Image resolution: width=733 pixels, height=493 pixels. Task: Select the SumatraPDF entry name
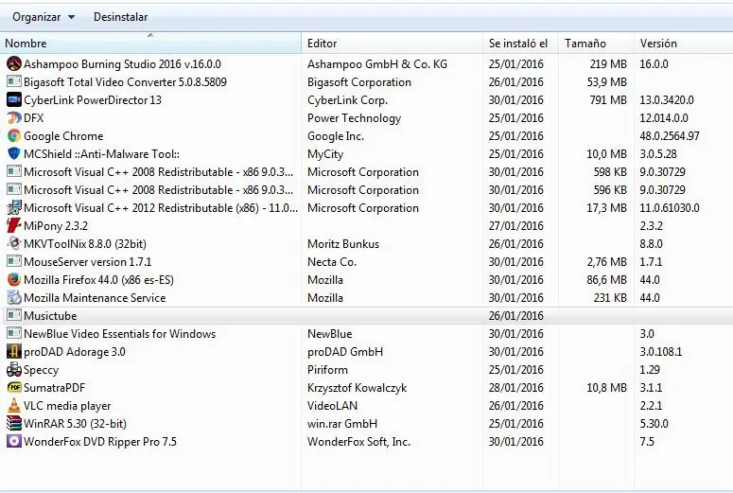click(x=54, y=387)
